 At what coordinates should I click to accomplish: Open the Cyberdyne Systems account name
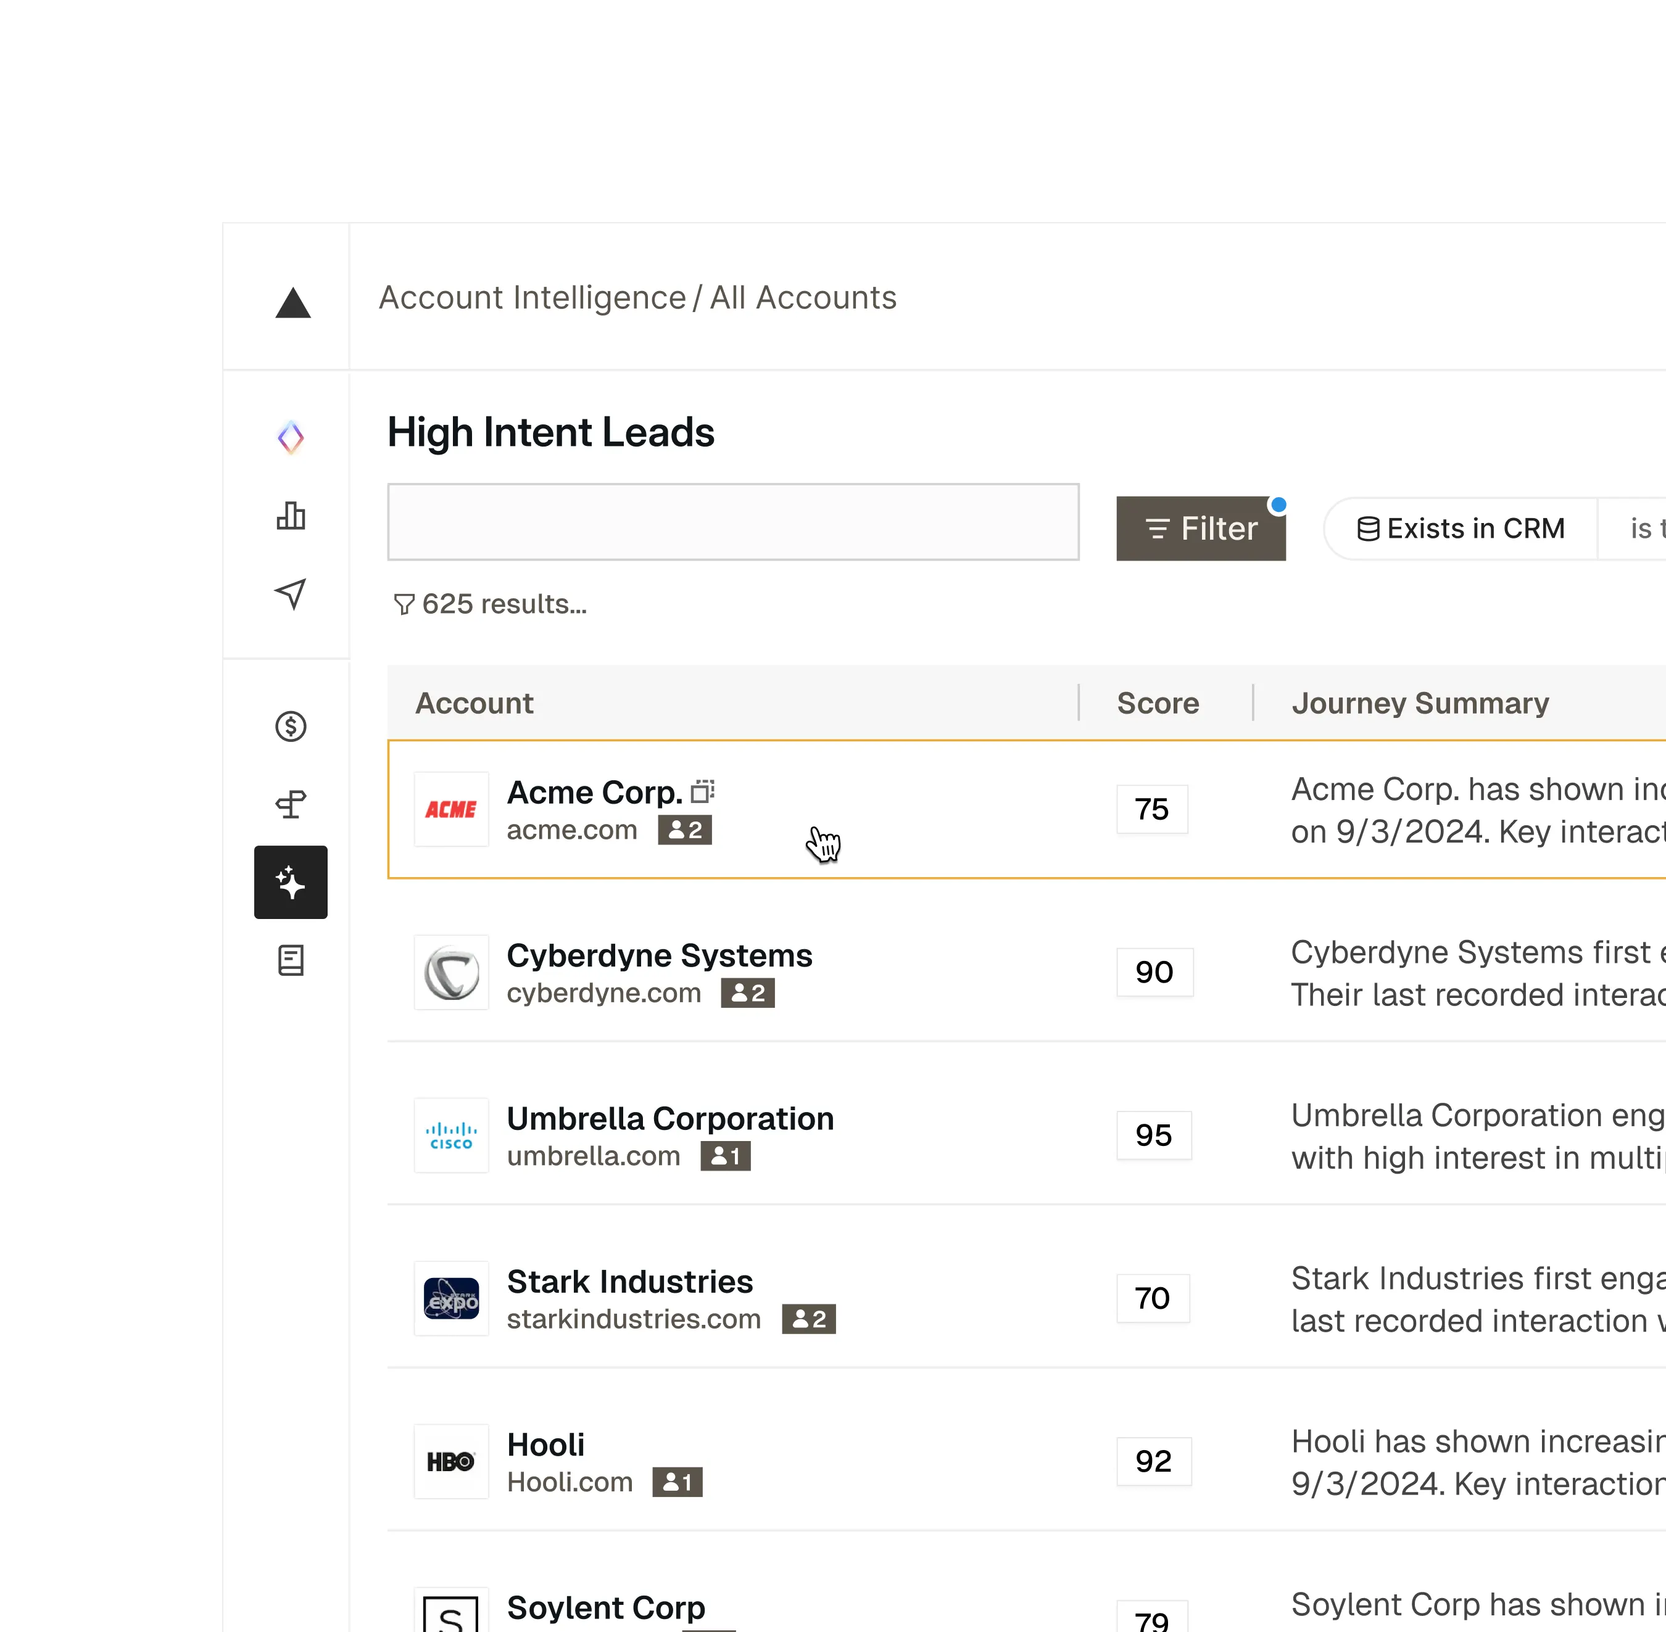click(660, 955)
